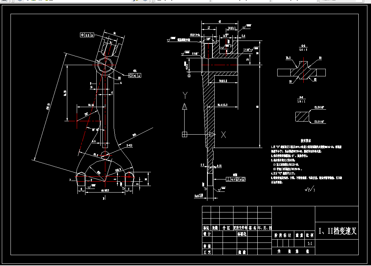The height and width of the screenshot is (266, 371).
Task: Select the 标记 column header
Action: click(206, 228)
